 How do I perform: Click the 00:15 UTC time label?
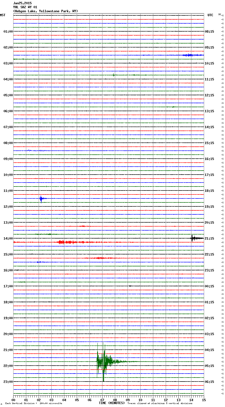coord(209,286)
